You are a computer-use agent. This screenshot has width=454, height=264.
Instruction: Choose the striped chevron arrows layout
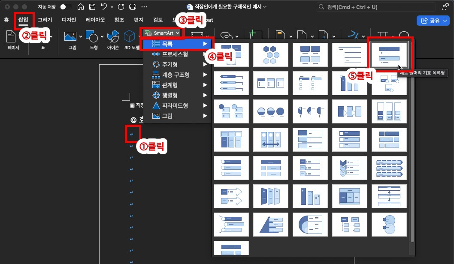pos(389,168)
